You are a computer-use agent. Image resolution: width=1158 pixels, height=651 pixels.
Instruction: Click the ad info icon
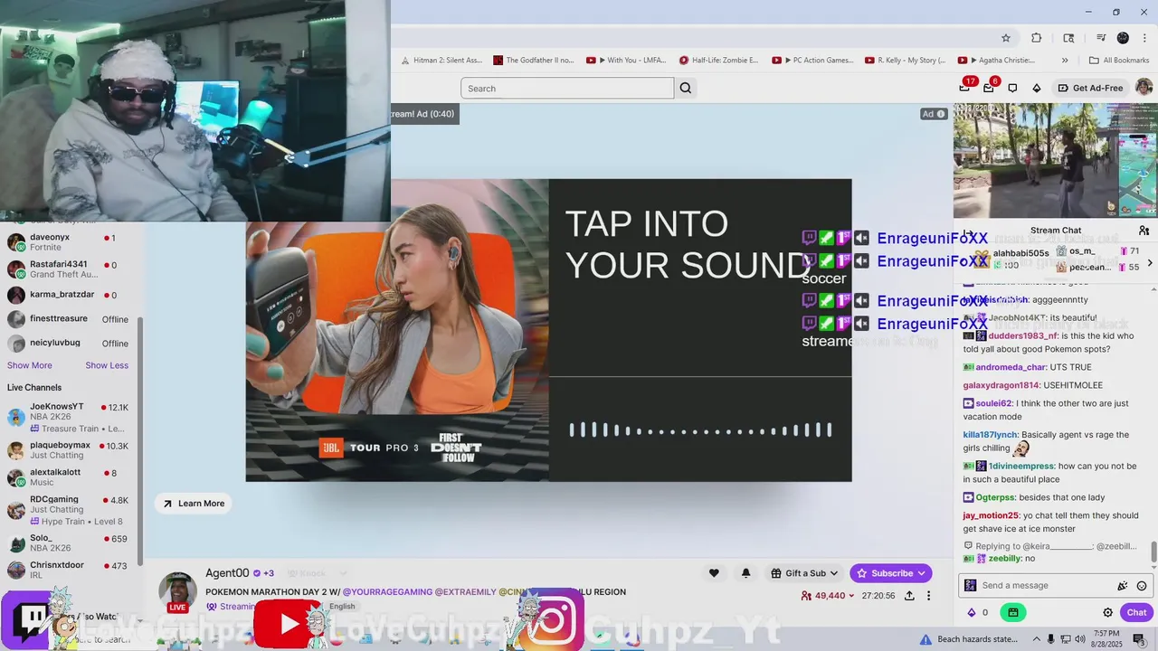[x=941, y=114]
